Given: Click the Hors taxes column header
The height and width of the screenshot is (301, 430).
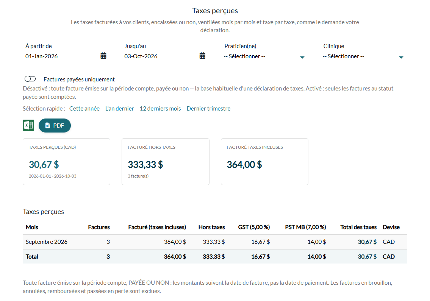Looking at the screenshot, I should coord(212,227).
